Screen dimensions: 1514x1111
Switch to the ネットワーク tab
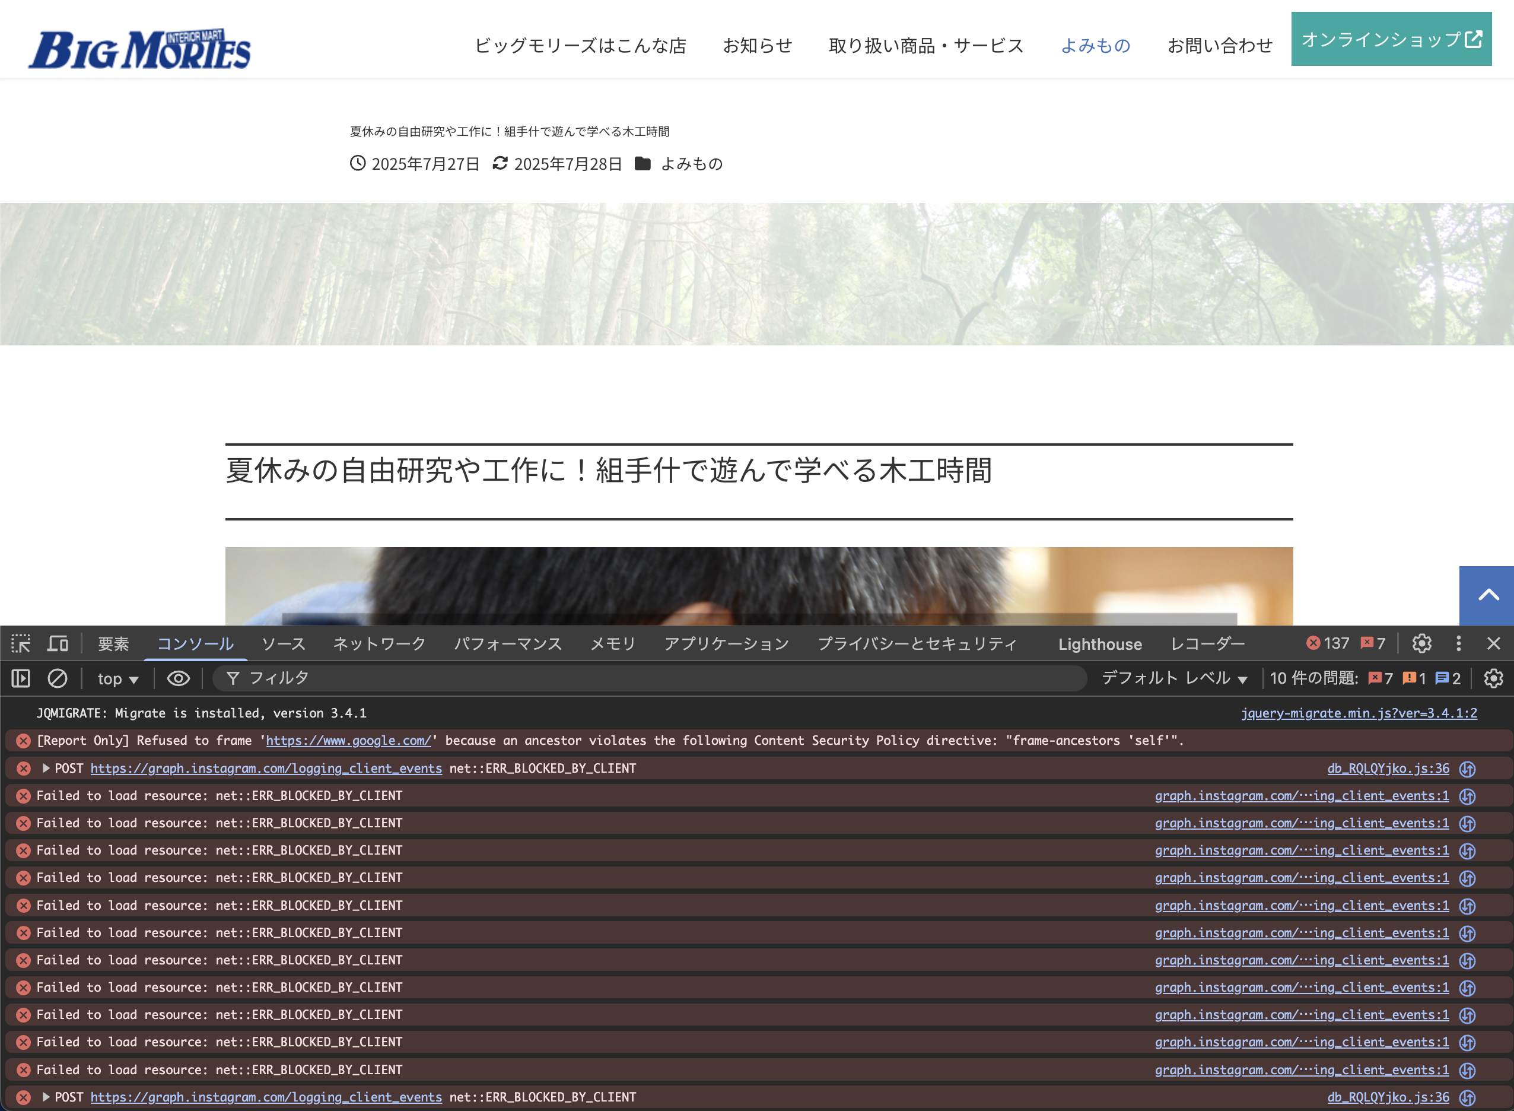click(x=380, y=643)
